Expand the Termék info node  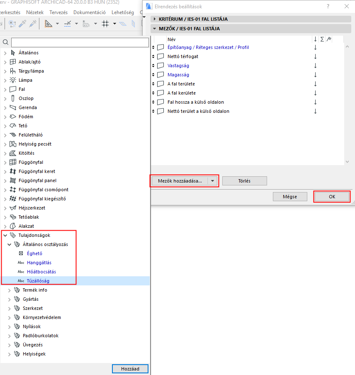(9, 290)
